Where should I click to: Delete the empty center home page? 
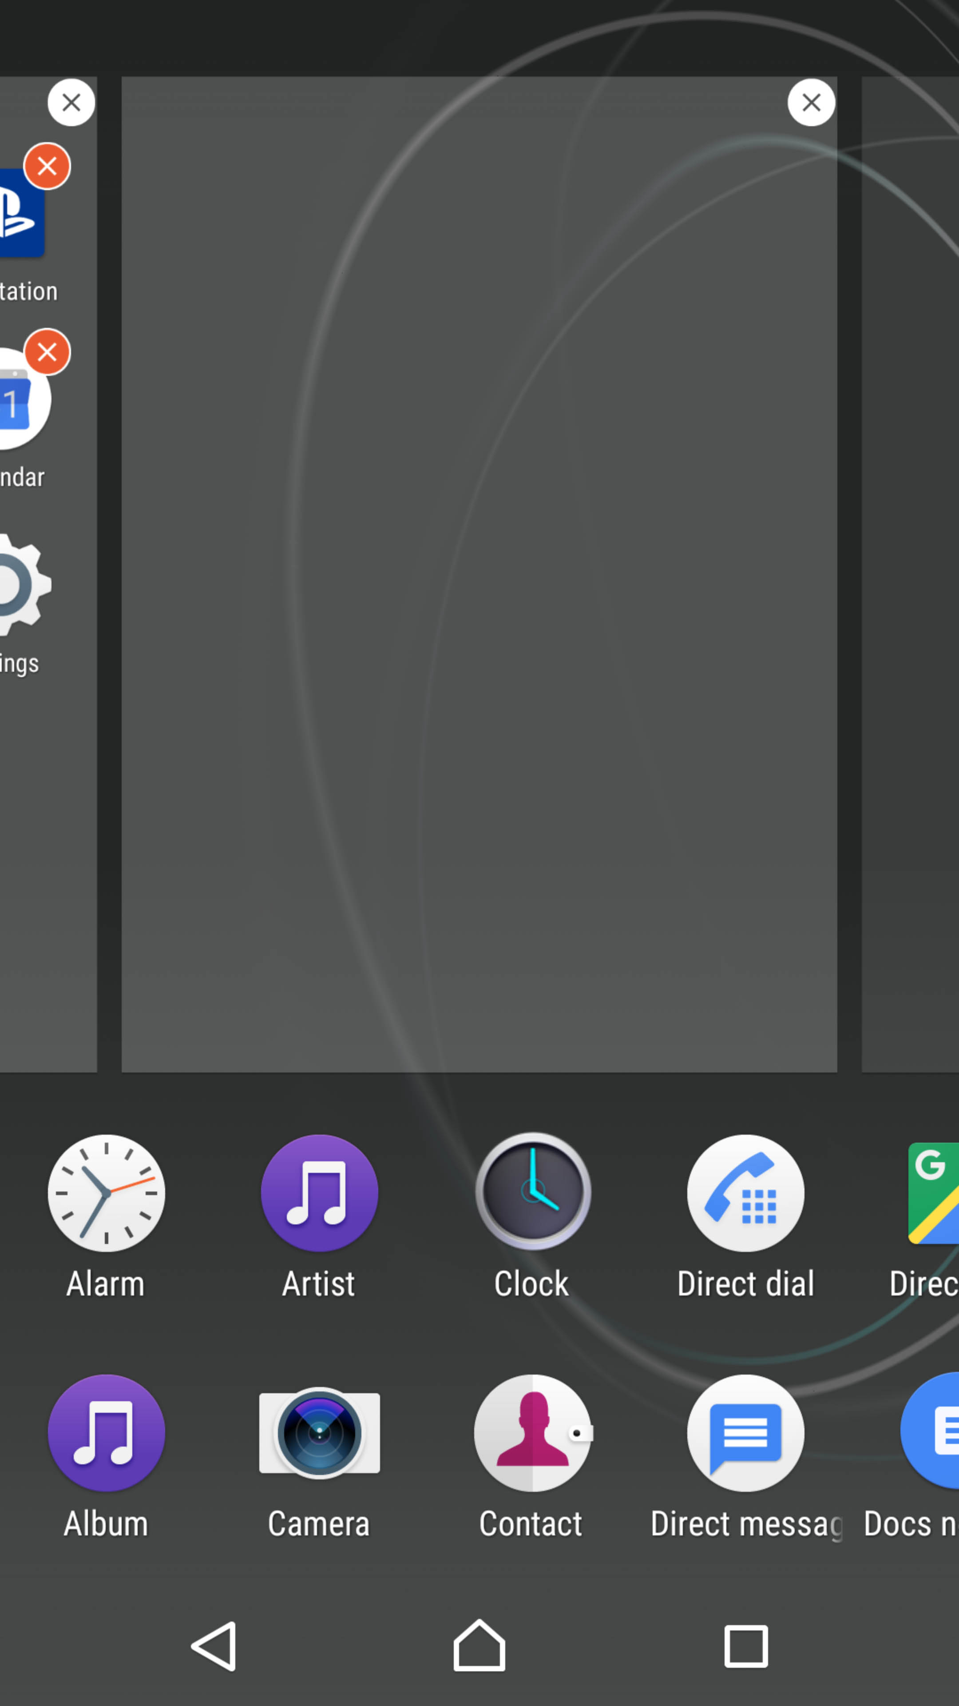coord(812,102)
